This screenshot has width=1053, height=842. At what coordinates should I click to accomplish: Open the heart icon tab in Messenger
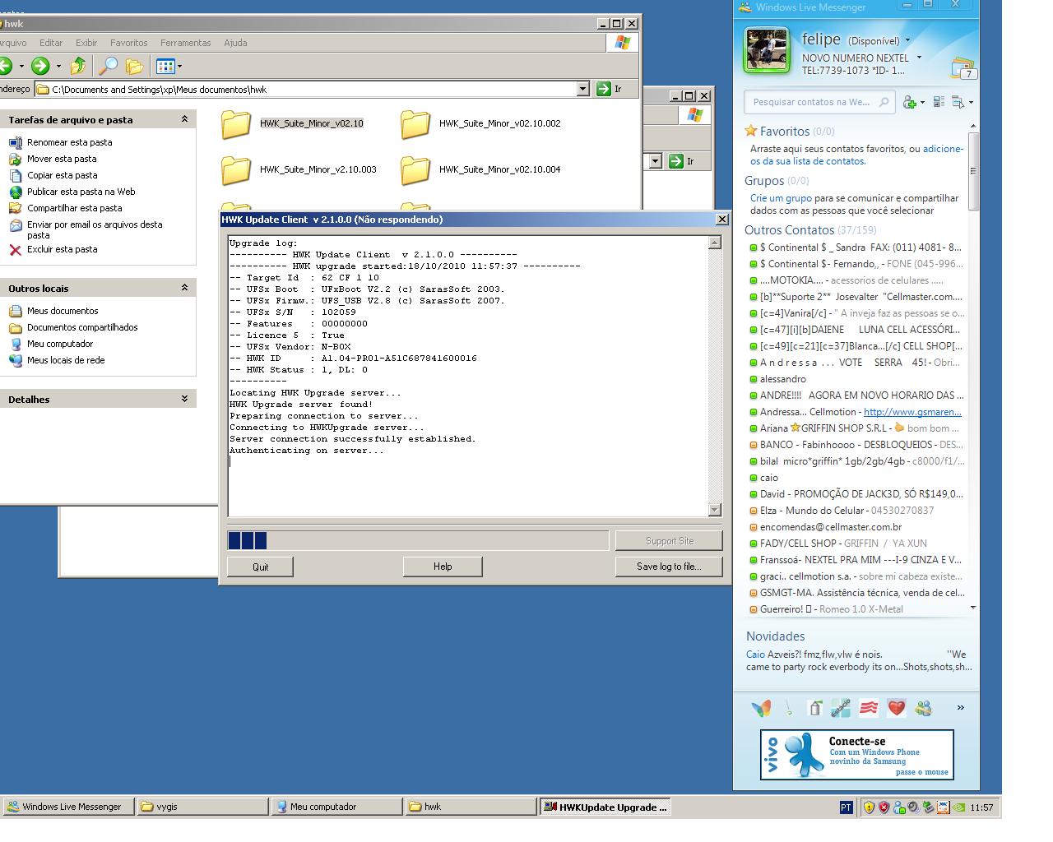tap(896, 707)
